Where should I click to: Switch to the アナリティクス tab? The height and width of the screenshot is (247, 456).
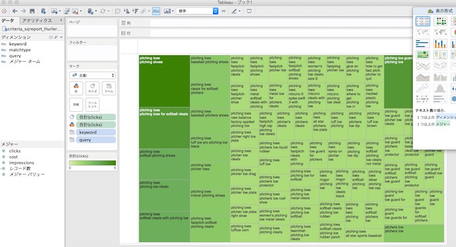pyautogui.click(x=37, y=21)
